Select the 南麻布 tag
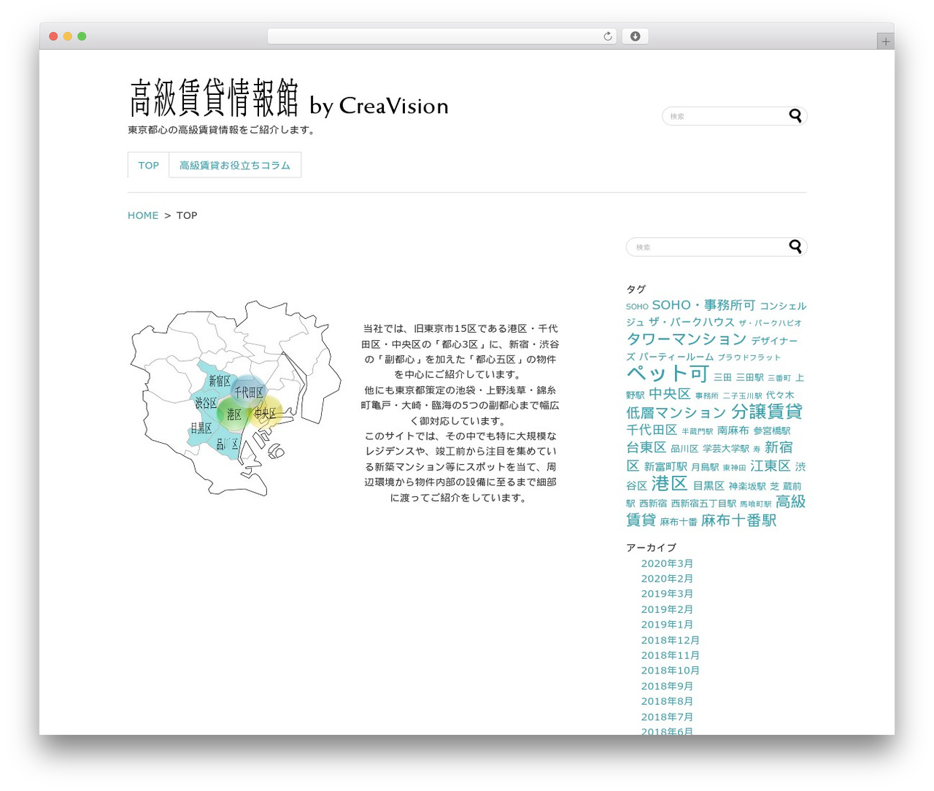934x791 pixels. tap(733, 431)
